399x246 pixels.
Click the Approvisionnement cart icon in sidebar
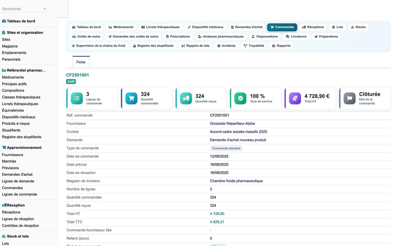pos(4,148)
